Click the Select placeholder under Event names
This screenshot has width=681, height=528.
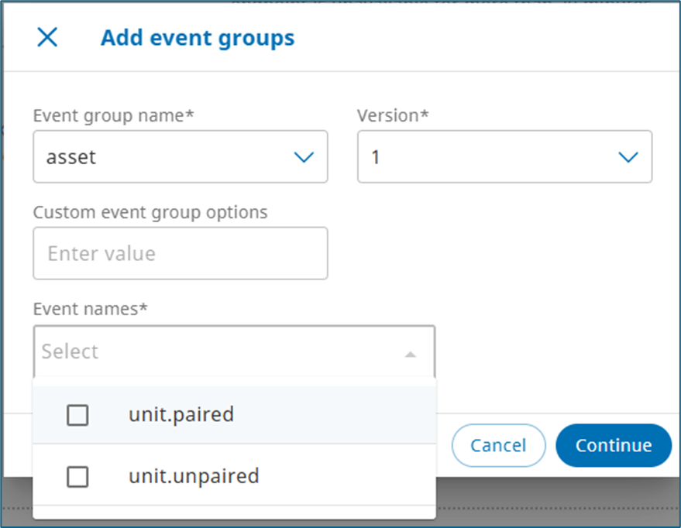pos(71,351)
